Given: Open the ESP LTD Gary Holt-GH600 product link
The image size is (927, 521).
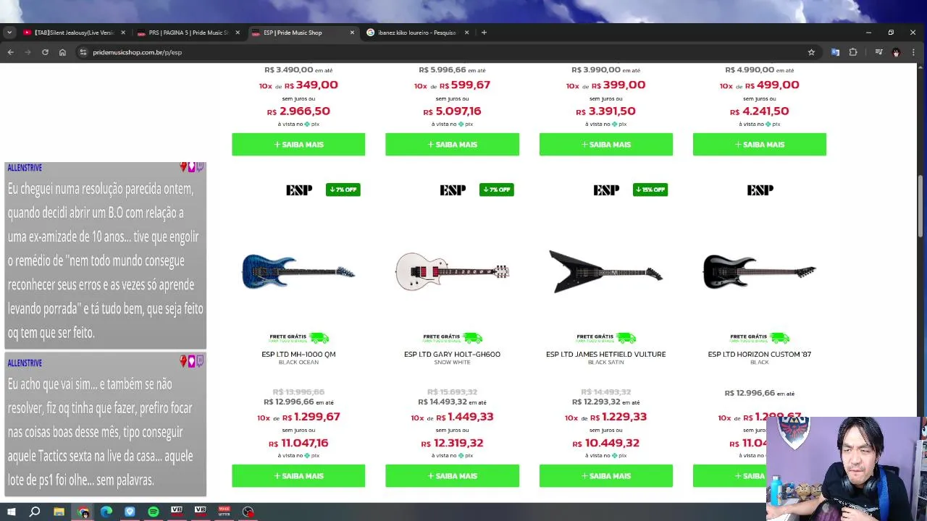Looking at the screenshot, I should click(x=452, y=355).
